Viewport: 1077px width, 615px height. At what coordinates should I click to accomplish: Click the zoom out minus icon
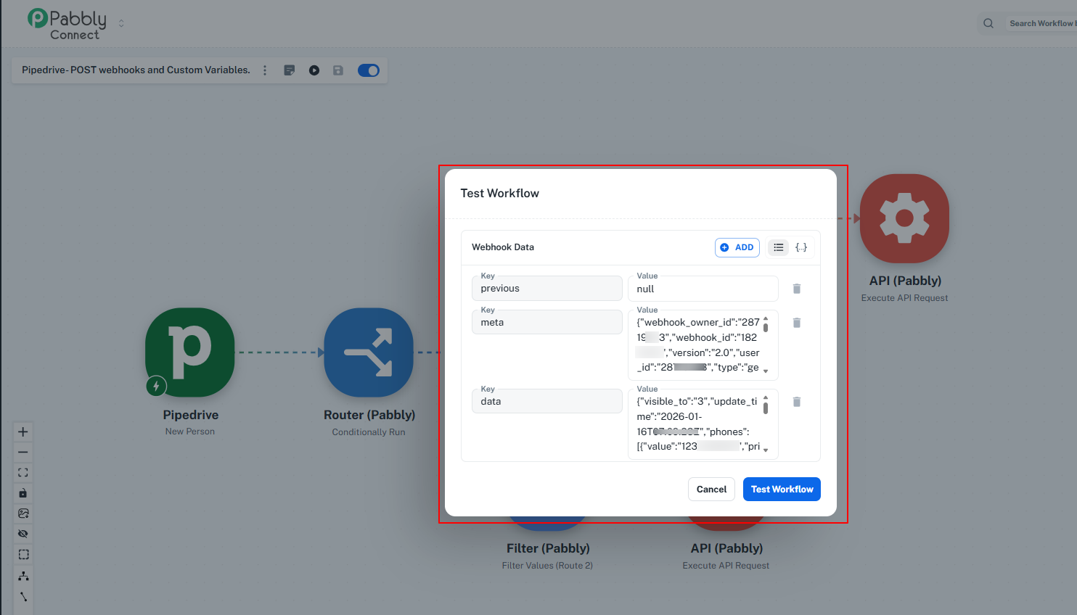click(x=23, y=453)
